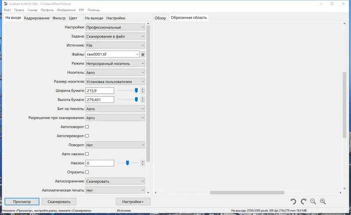Image resolution: width=351 pixels, height=215 pixels.
Task: Click the rotate right icon
Action: 303,201
